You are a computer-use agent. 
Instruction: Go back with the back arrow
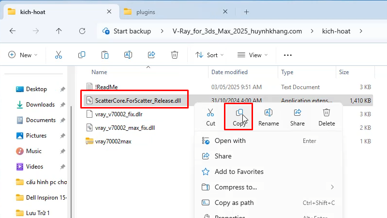pyautogui.click(x=13, y=31)
